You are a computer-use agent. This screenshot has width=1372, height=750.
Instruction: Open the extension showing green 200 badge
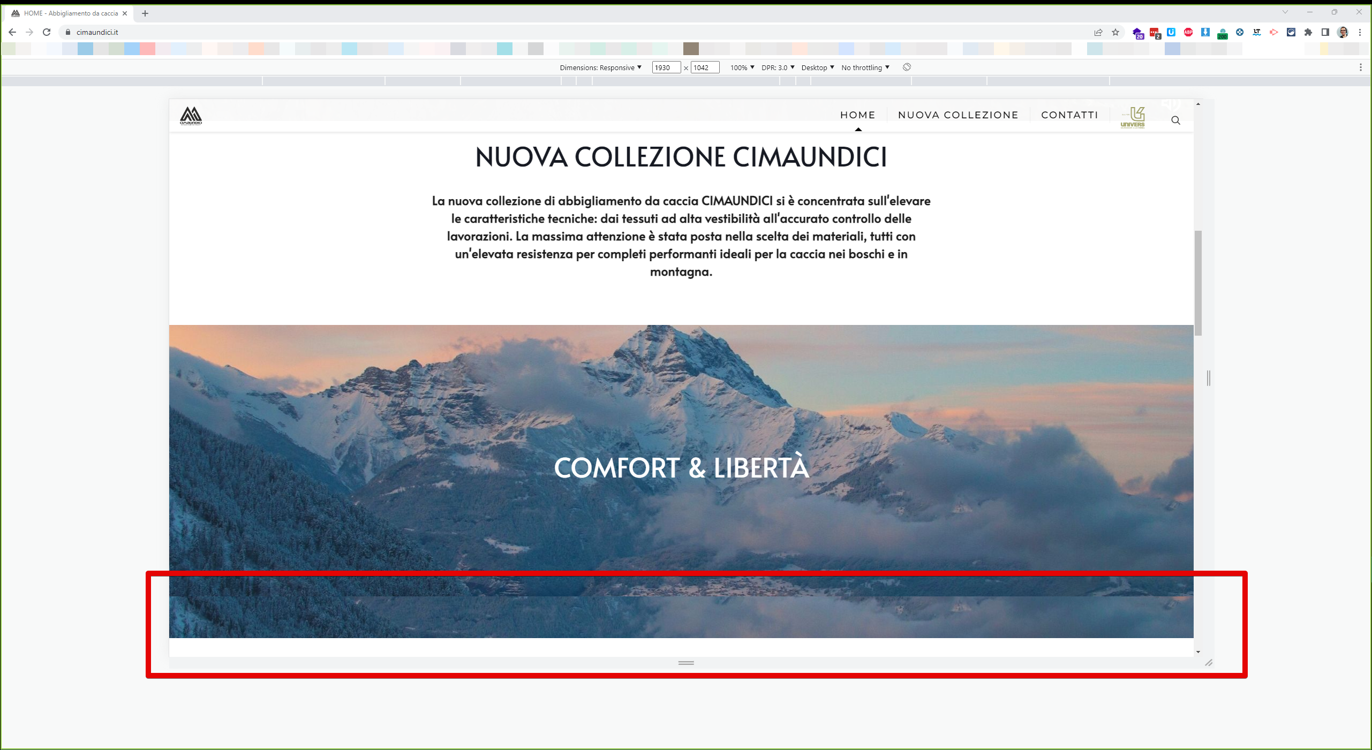click(x=1223, y=34)
